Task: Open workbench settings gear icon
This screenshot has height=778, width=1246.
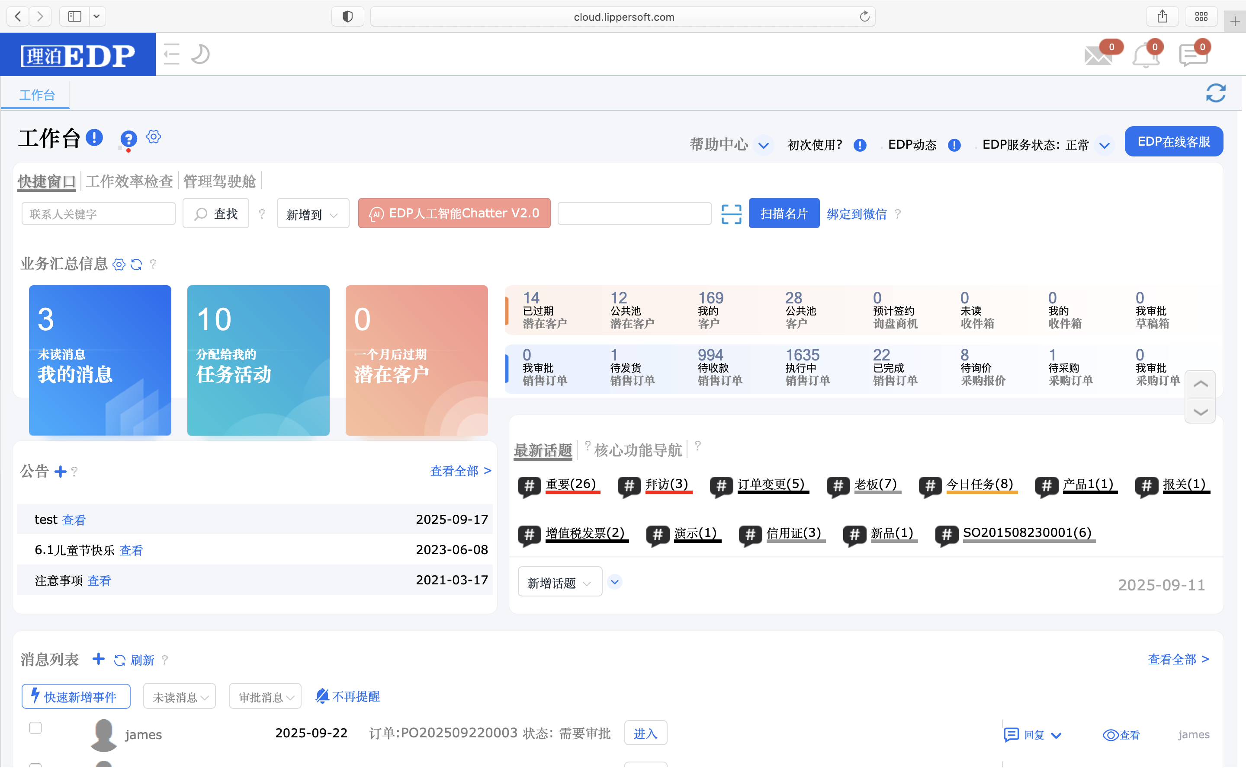Action: (x=154, y=137)
